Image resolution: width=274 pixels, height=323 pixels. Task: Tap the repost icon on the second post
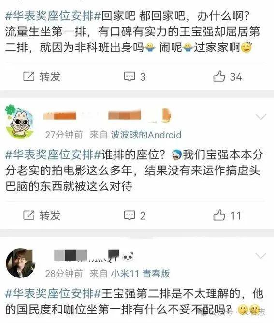(x=29, y=215)
